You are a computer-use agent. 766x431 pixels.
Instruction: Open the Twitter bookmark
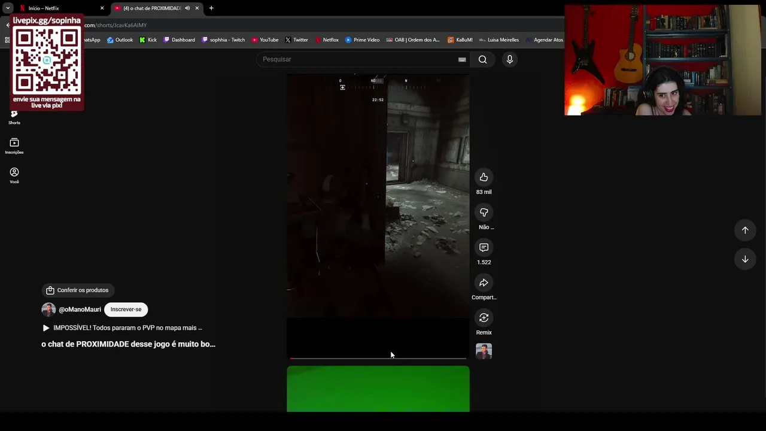[x=296, y=40]
